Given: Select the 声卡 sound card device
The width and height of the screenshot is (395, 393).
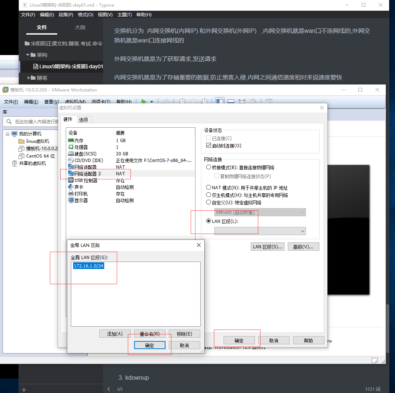Looking at the screenshot, I should 130,187.
